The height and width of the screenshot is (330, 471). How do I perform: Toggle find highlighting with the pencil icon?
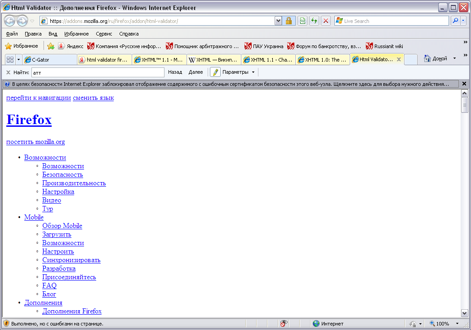215,72
